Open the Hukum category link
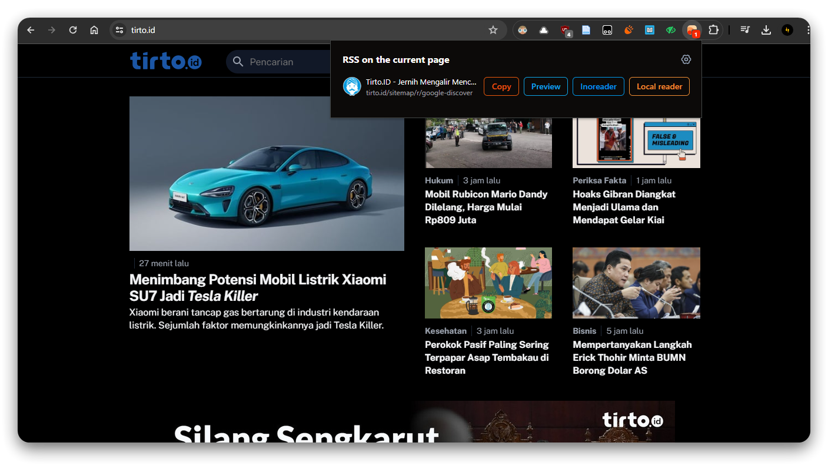828x466 pixels. coord(439,180)
